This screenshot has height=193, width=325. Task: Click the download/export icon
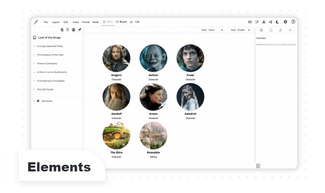264,22
